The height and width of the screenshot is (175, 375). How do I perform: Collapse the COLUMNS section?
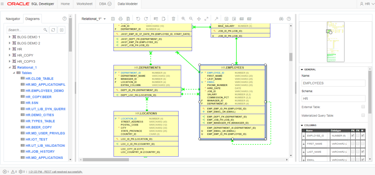click(302, 125)
